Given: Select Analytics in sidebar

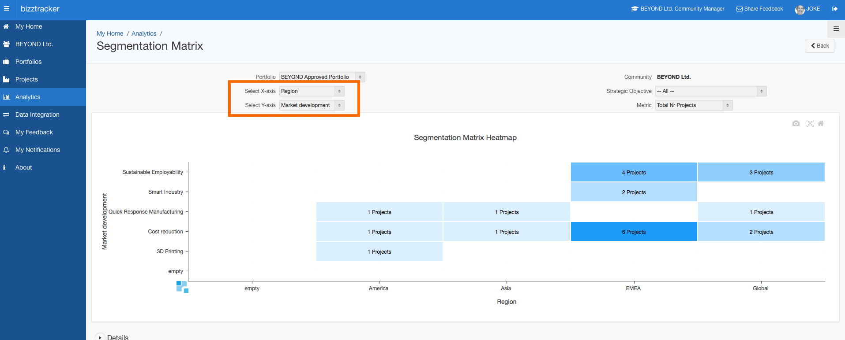Looking at the screenshot, I should pos(43,97).
